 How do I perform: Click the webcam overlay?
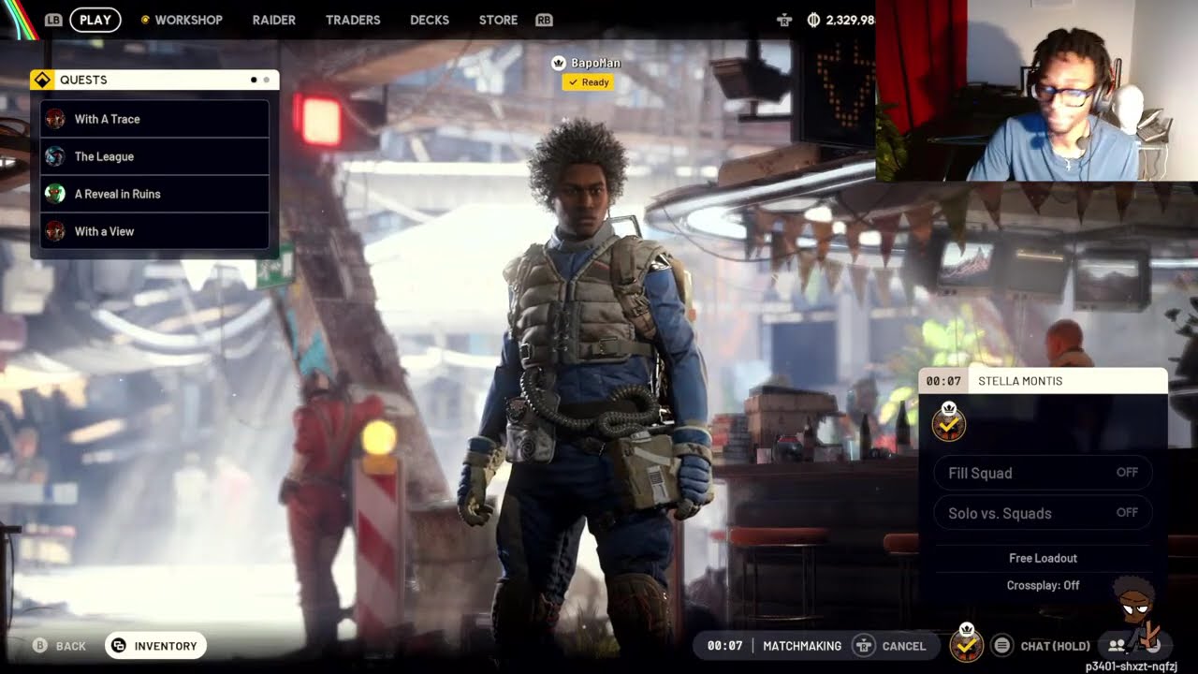click(x=1036, y=90)
